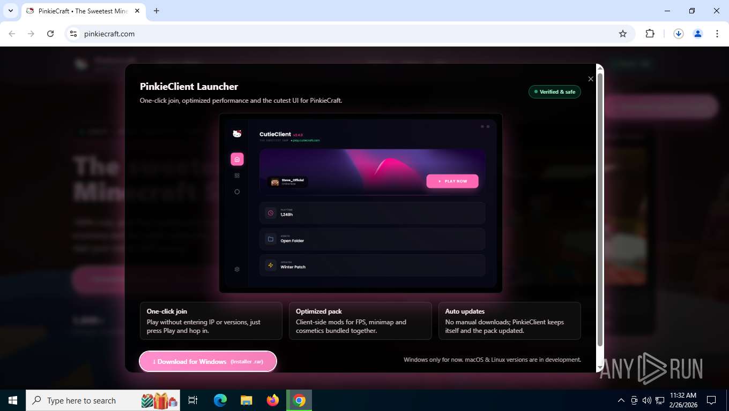Click Download for Windows installer button
The width and height of the screenshot is (729, 411).
tap(208, 361)
